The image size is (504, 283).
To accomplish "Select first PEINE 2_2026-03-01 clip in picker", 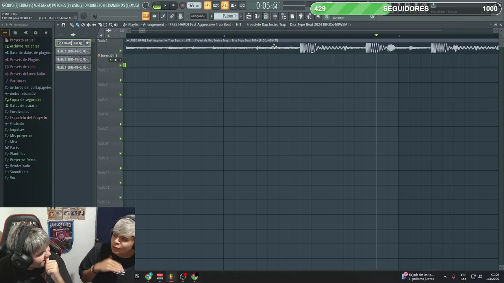I will (73, 51).
